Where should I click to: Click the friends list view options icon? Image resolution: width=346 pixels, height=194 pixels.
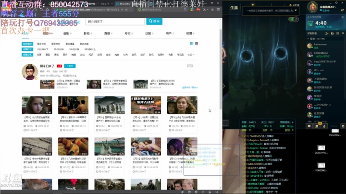pyautogui.click(x=338, y=33)
